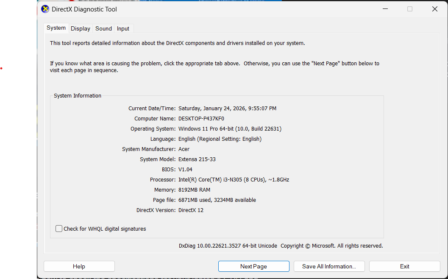This screenshot has width=448, height=279.
Task: Click the maximize window button
Action: [x=410, y=9]
